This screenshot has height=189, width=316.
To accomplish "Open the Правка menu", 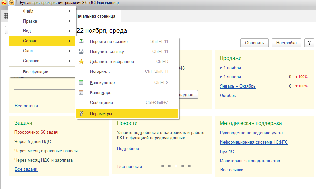I will [42, 21].
